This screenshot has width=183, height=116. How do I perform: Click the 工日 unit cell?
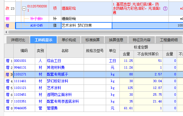coord(113,61)
